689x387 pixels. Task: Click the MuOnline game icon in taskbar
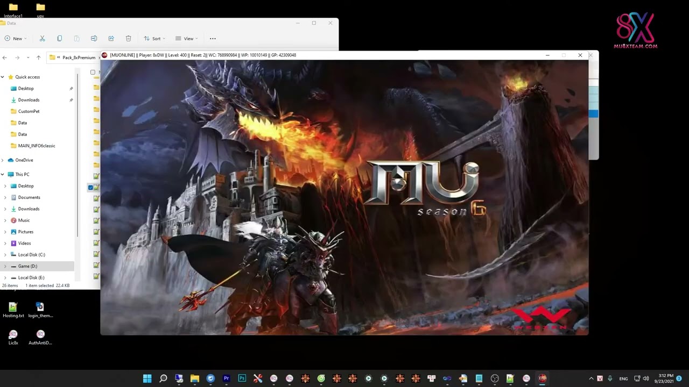[x=542, y=378]
